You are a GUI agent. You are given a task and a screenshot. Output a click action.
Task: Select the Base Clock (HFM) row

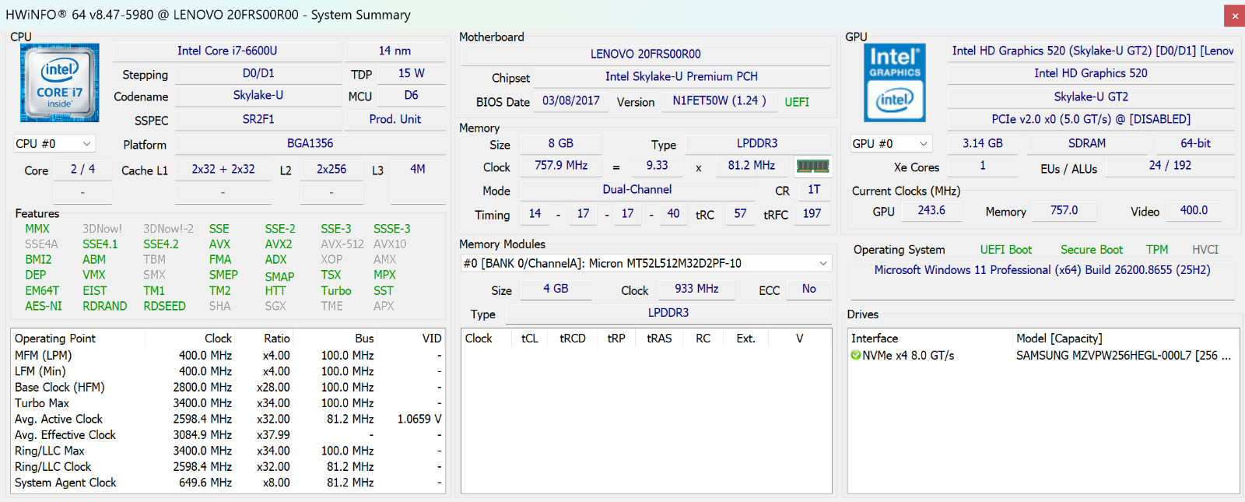[x=227, y=387]
